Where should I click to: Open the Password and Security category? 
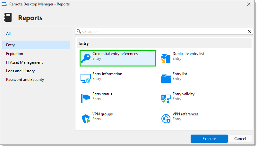[36, 80]
